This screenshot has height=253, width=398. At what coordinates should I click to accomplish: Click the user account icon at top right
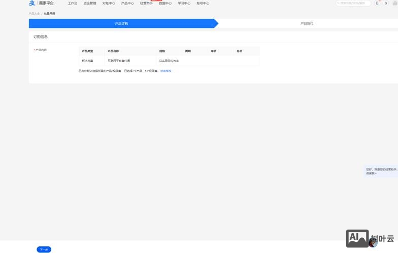coord(395,3)
